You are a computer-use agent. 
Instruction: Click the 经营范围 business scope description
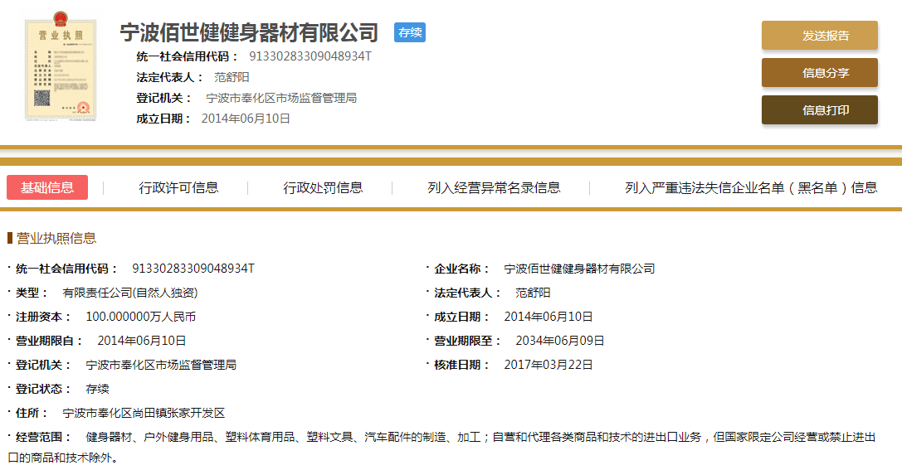click(x=441, y=448)
